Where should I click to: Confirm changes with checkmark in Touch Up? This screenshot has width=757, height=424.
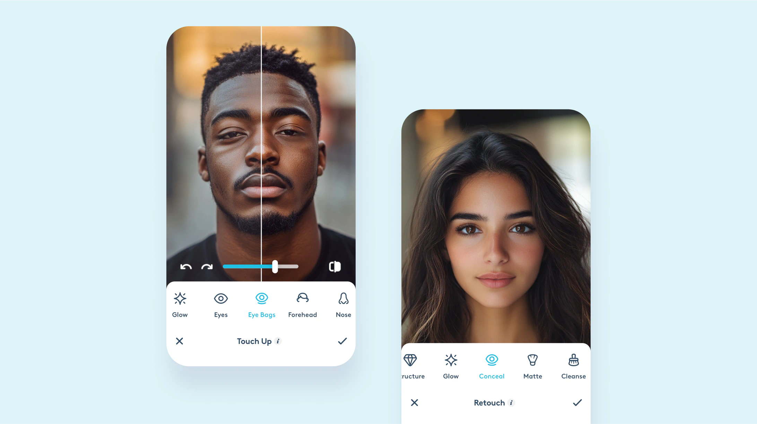pyautogui.click(x=342, y=341)
